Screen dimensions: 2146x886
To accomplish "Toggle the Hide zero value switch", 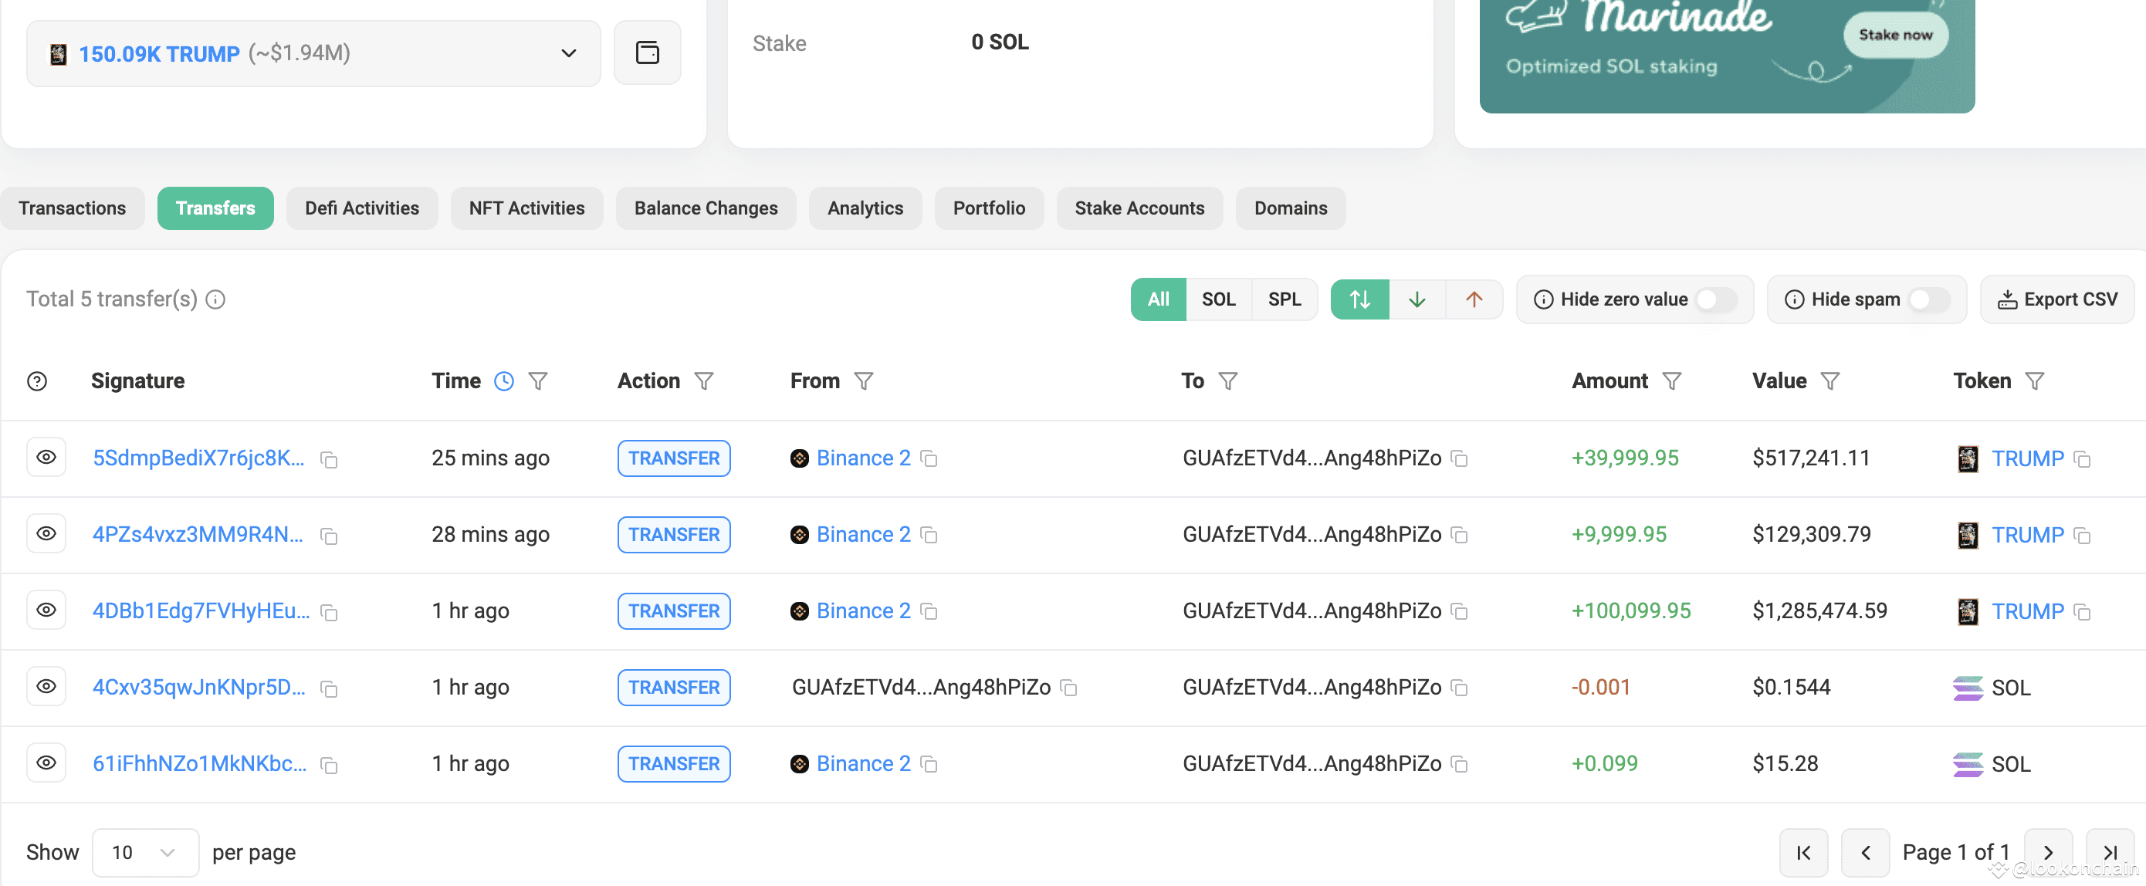I will point(1715,299).
